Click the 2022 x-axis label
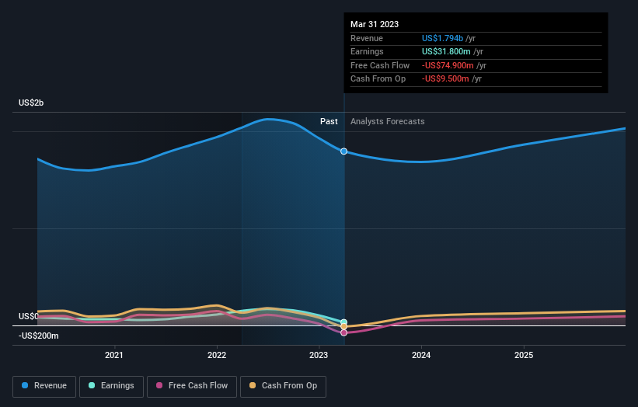This screenshot has width=638, height=407. (x=217, y=356)
